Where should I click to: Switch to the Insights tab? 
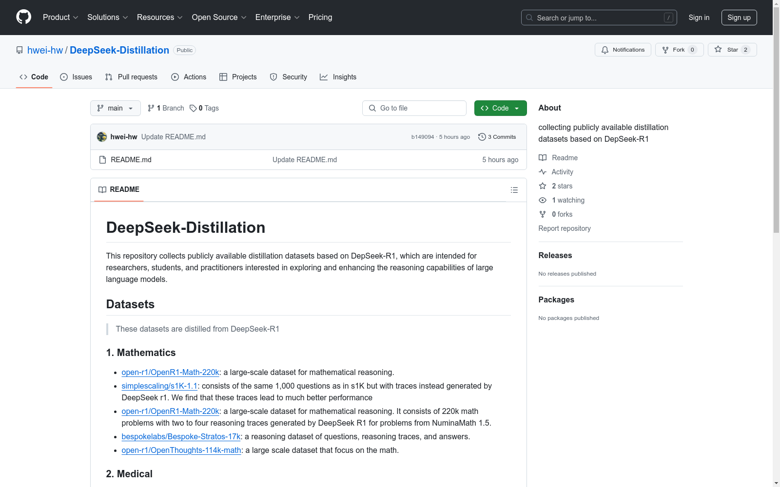(x=338, y=77)
